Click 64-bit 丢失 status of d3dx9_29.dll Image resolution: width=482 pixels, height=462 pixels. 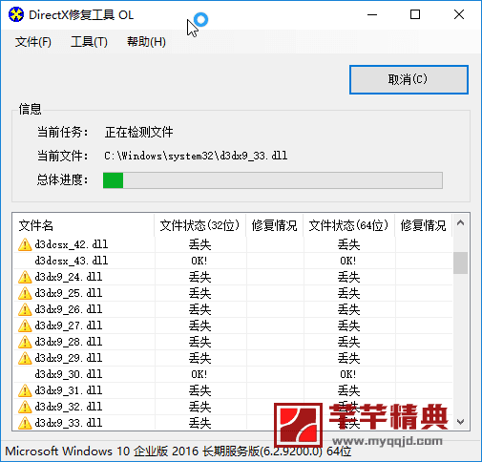tap(348, 358)
